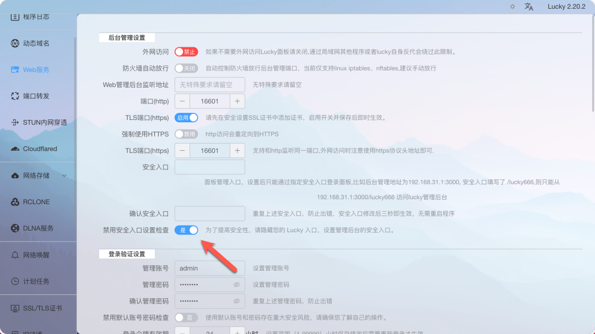Decrease the TLS端口(https) number with minus

182,151
